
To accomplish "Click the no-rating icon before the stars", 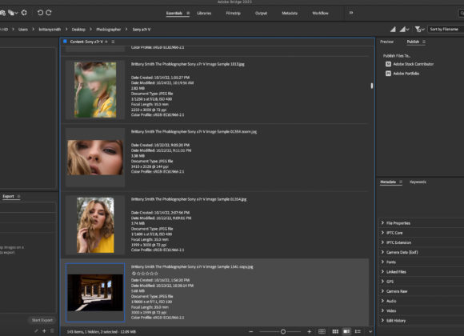I will pos(134,274).
